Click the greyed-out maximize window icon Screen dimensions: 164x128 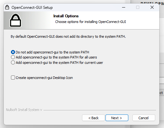click(138, 7)
